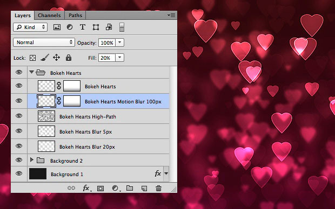
Task: Select Background 1 black thumbnail
Action: [38, 173]
